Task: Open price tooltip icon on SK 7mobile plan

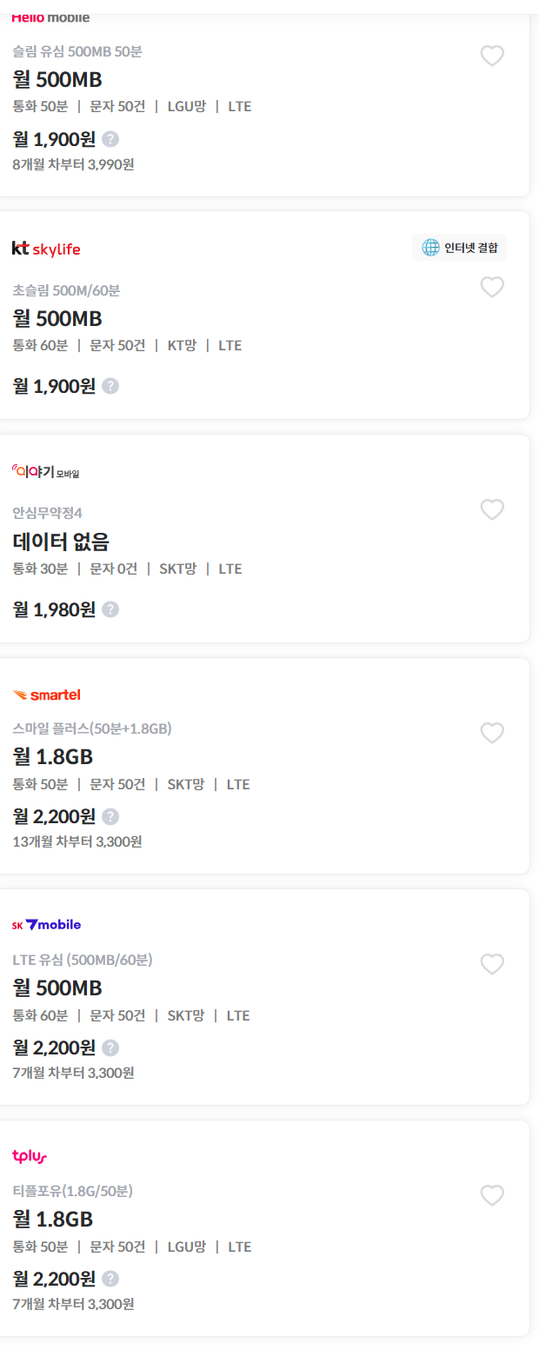Action: (x=110, y=1047)
